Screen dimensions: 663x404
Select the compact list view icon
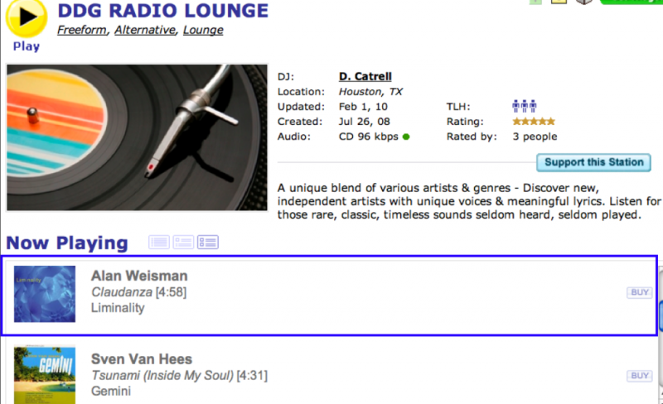(159, 243)
